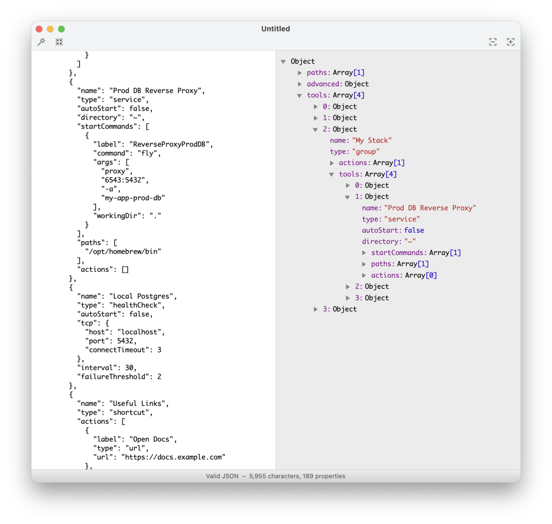Click the "startCommands": [ line in editor

113,126
